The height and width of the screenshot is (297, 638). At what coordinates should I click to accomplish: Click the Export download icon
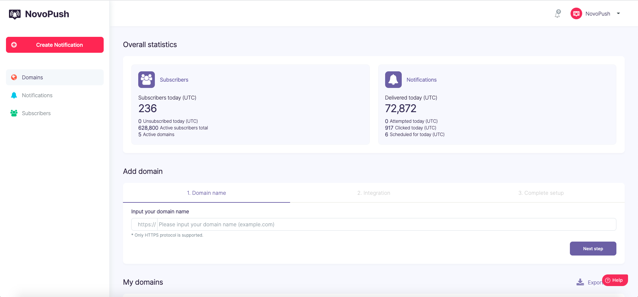click(x=580, y=282)
